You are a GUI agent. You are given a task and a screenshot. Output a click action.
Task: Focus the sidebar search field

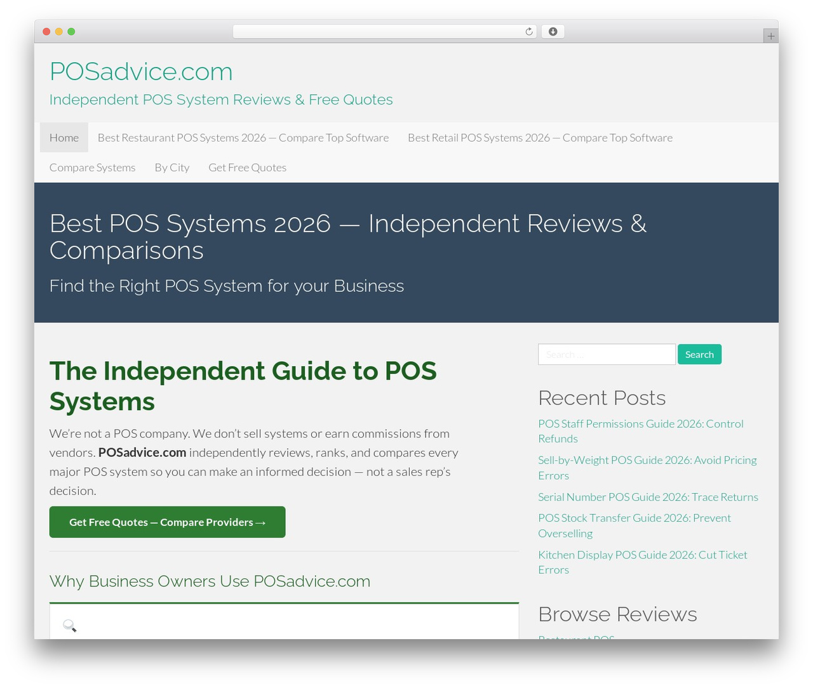[x=607, y=354]
